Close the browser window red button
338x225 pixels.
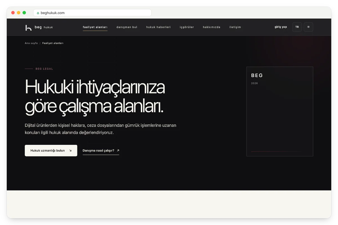point(13,13)
